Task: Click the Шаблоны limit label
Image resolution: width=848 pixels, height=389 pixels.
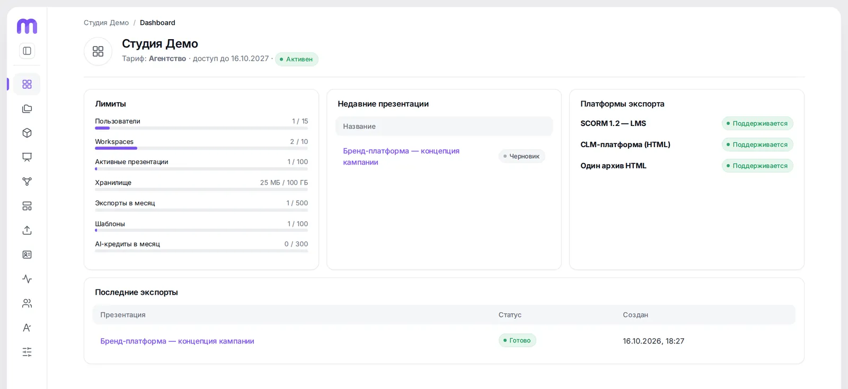Action: point(110,224)
